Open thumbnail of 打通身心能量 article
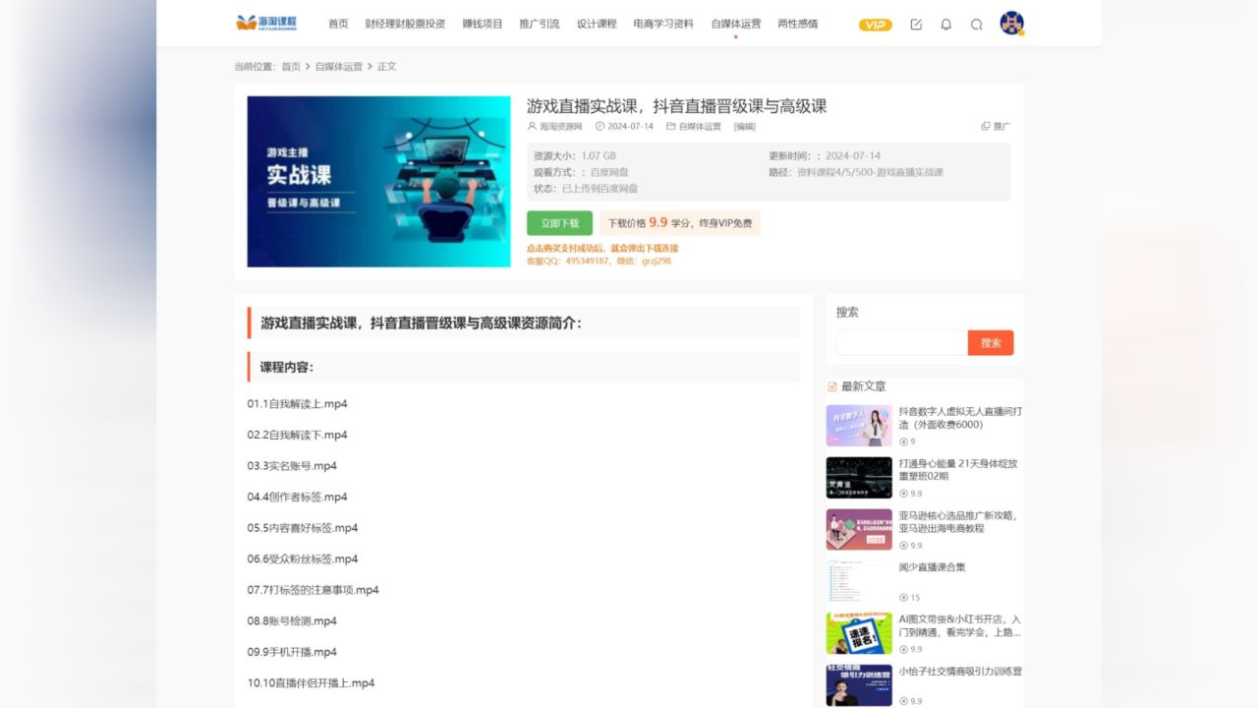This screenshot has width=1258, height=708. [x=859, y=478]
